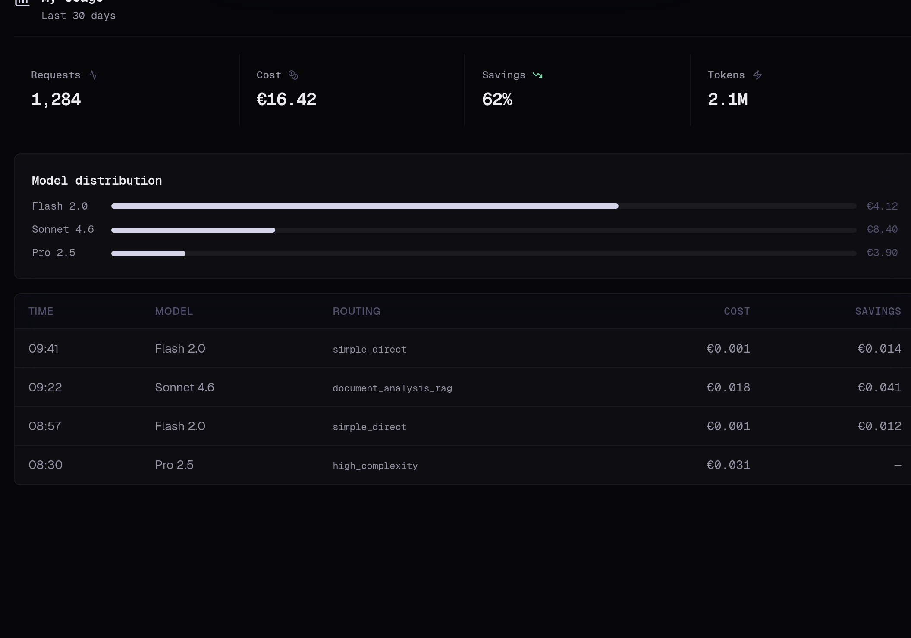911x638 pixels.
Task: Click the 'Requests' stat label
Action: click(56, 75)
